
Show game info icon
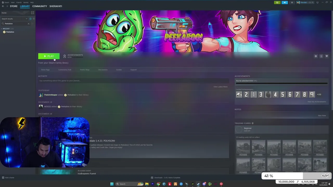click(321, 56)
